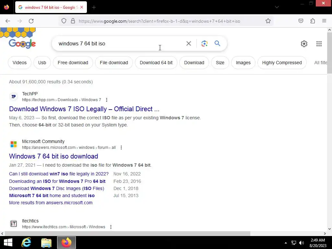Open the tracking protection shield icon
This screenshot has width=332, height=249.
coord(64,21)
